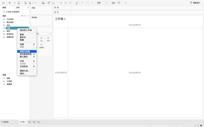This screenshot has height=127, width=204.
Task: Select 添加到工作表 in context menu
Action: tap(27, 30)
